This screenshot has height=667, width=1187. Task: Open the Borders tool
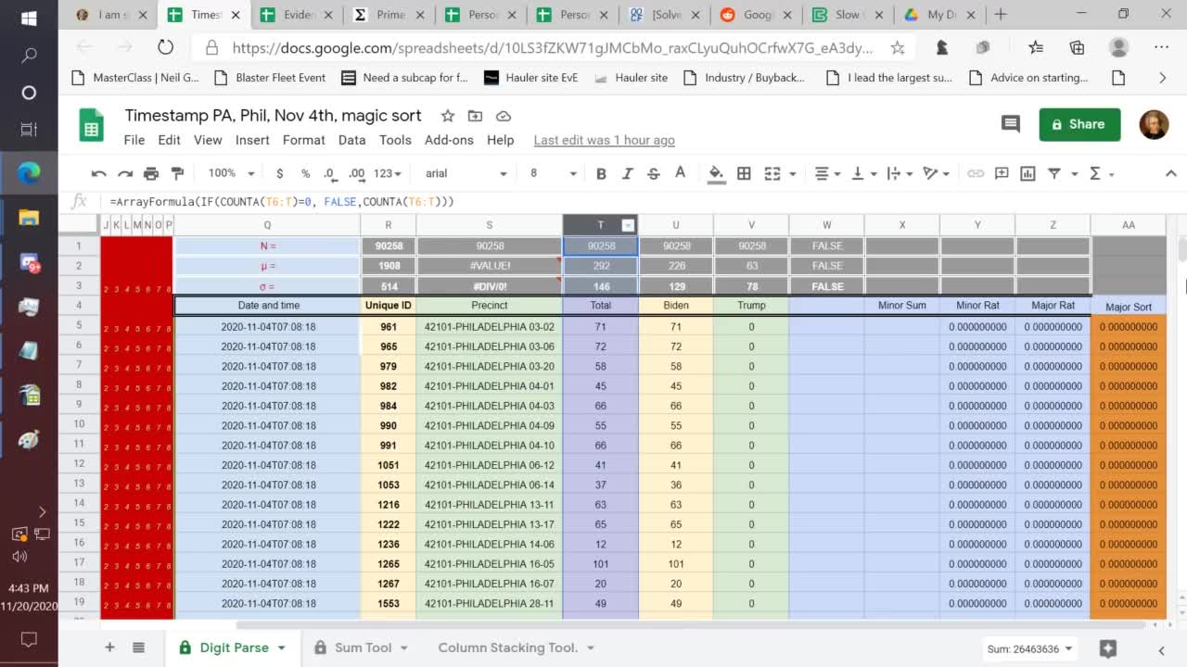pos(744,173)
